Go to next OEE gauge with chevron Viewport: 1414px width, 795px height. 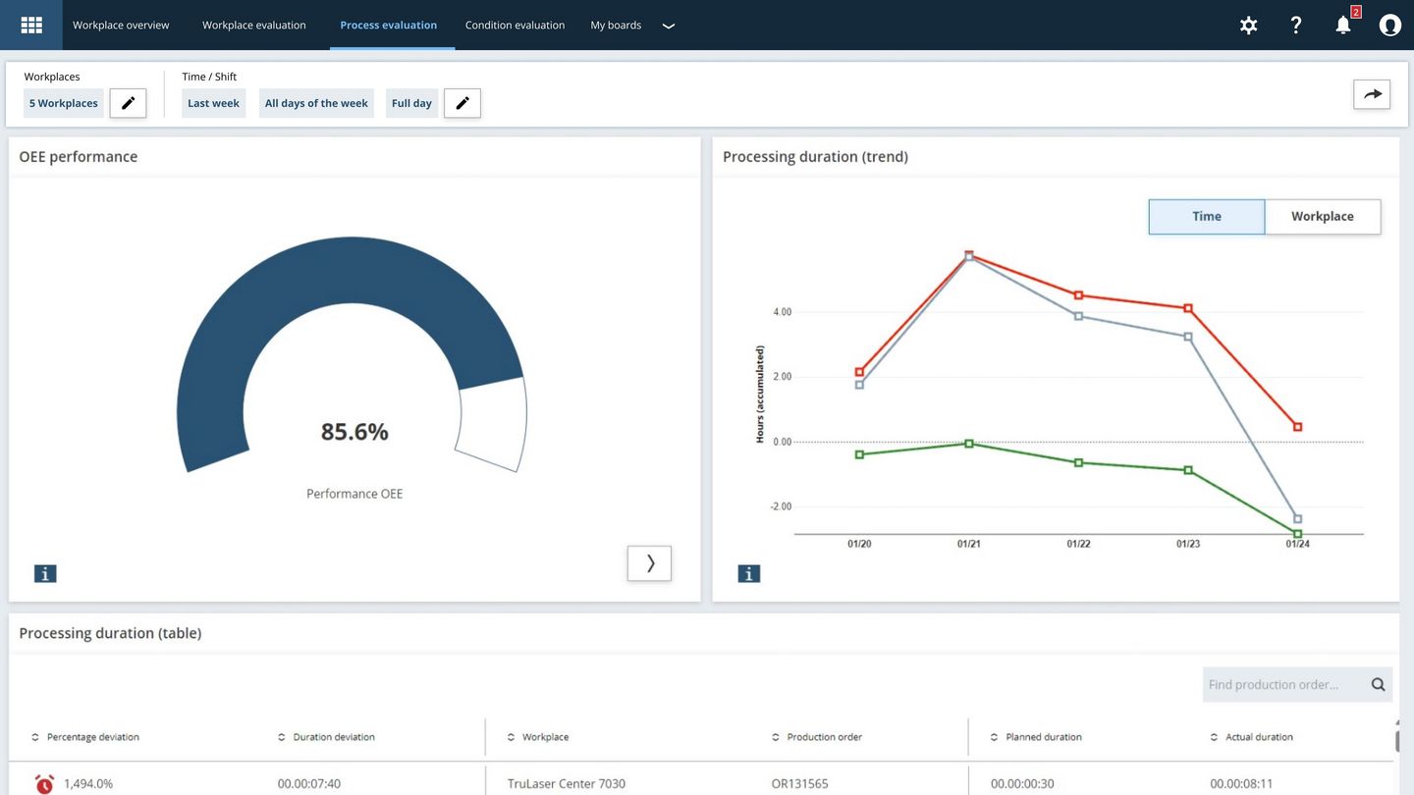pos(649,563)
